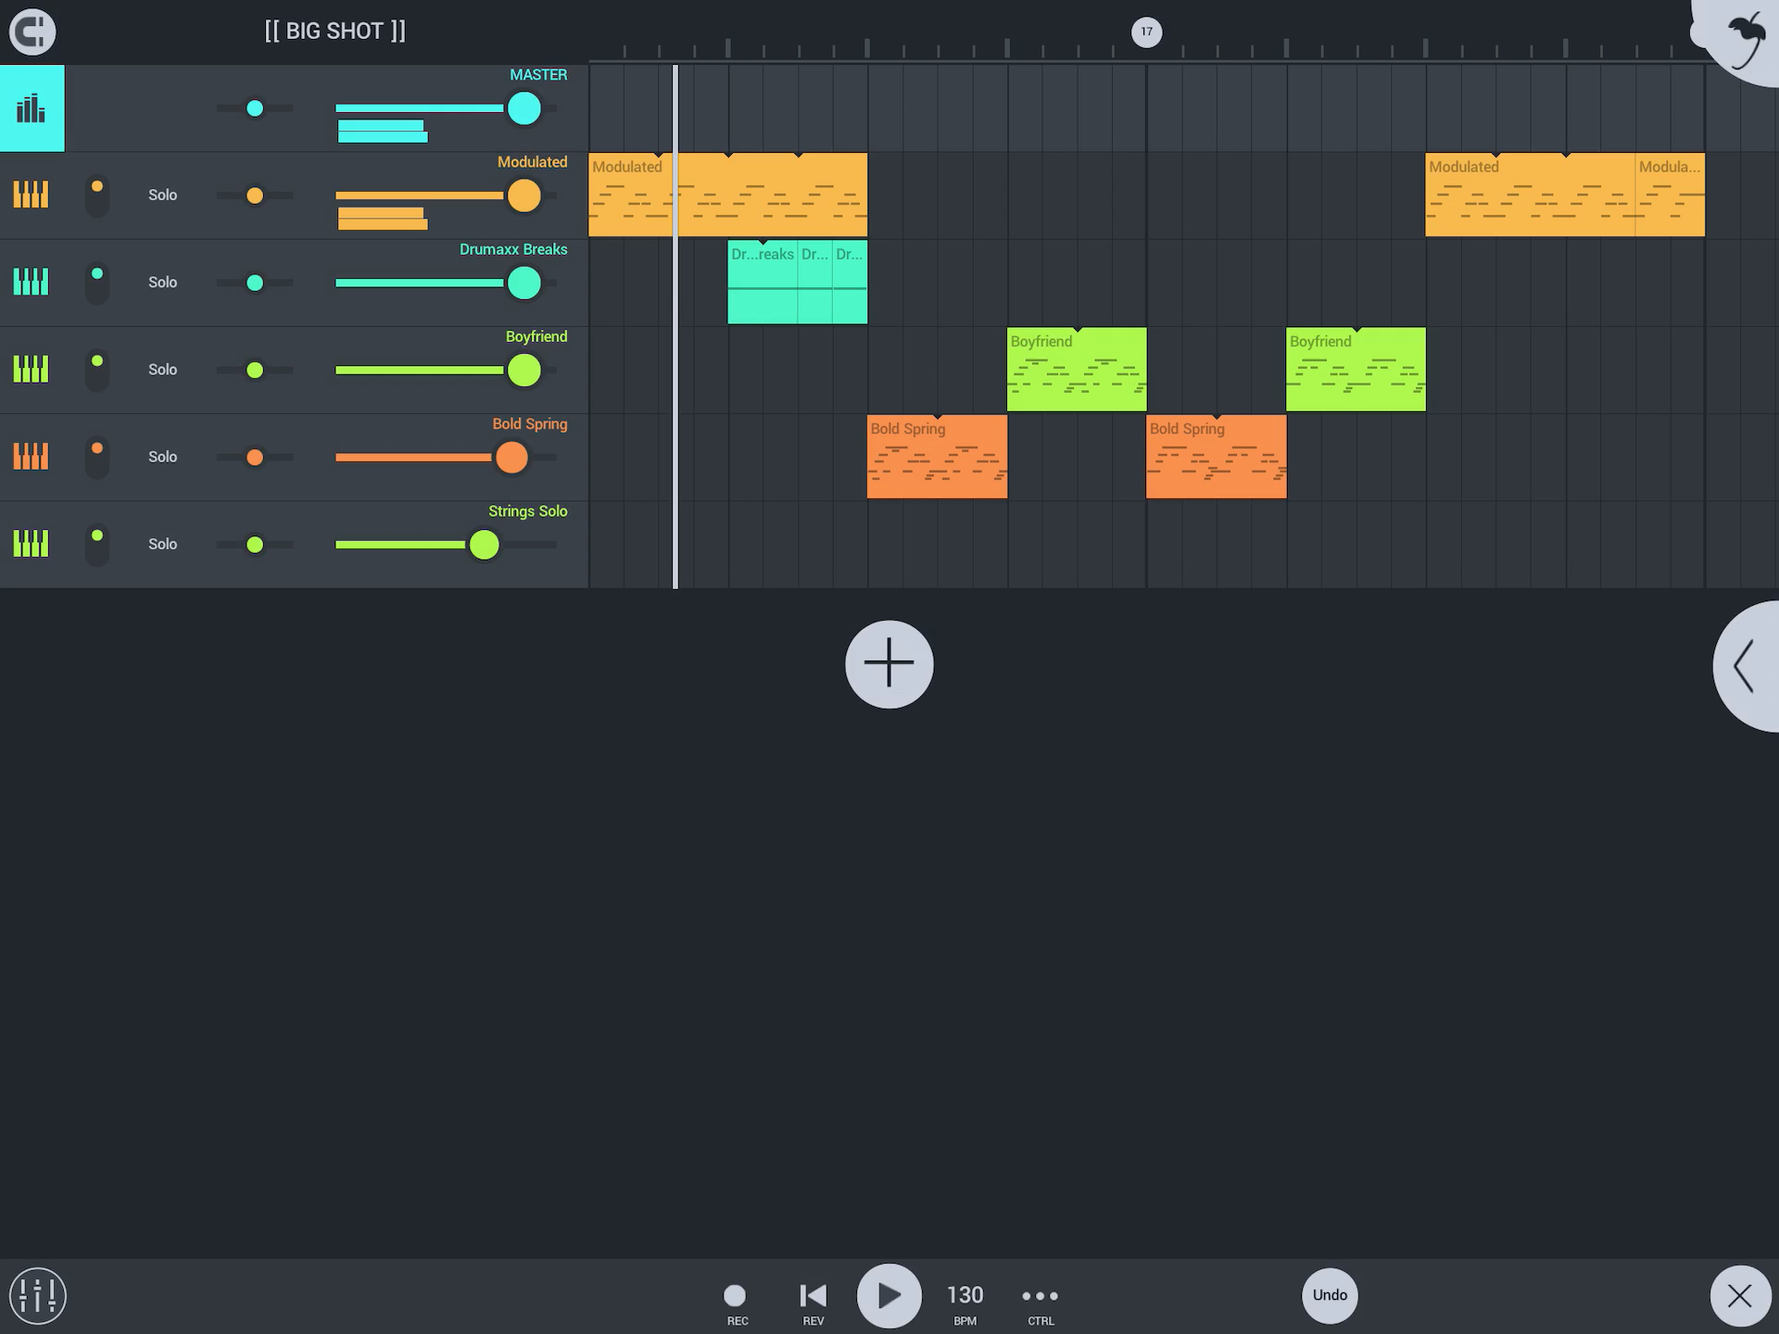Screen dimensions: 1779x1334
Task: Open the Master channel mixer icon
Action: coord(32,108)
